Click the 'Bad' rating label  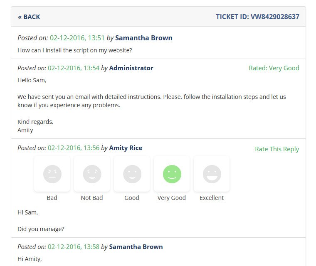click(x=52, y=198)
